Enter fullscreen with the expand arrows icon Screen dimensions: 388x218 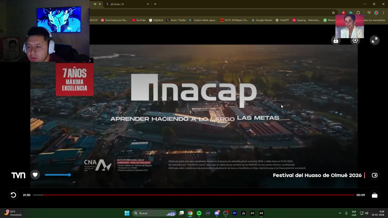pos(375,40)
